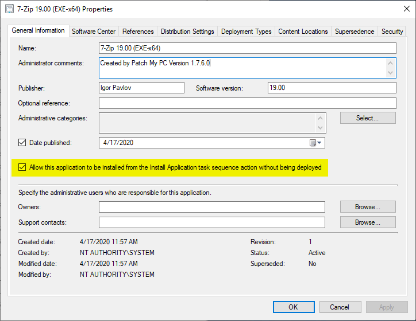The width and height of the screenshot is (416, 321).
Task: Select the General Information tab
Action: tap(38, 30)
